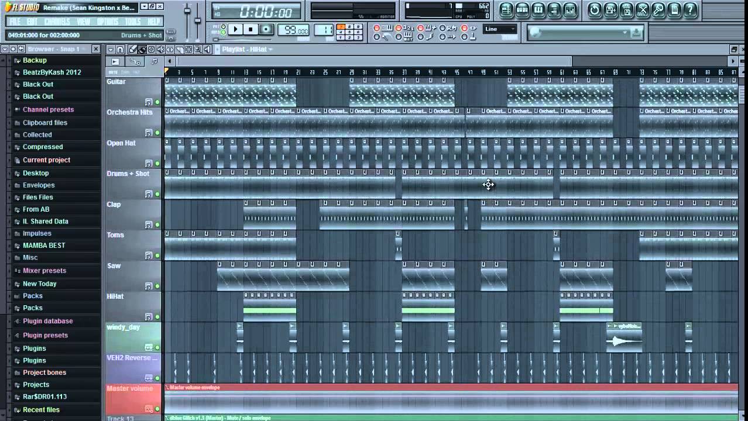This screenshot has width=748, height=421.
Task: Click the save new version button
Action: point(610,10)
